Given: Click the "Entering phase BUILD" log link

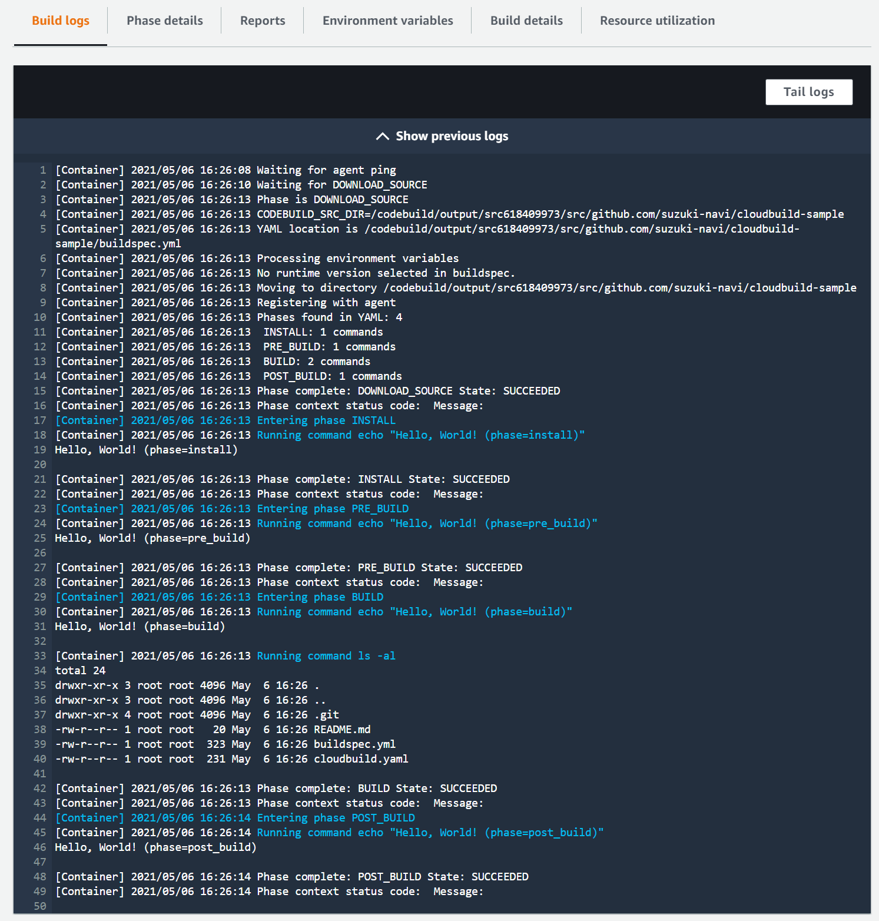Looking at the screenshot, I should [x=320, y=597].
